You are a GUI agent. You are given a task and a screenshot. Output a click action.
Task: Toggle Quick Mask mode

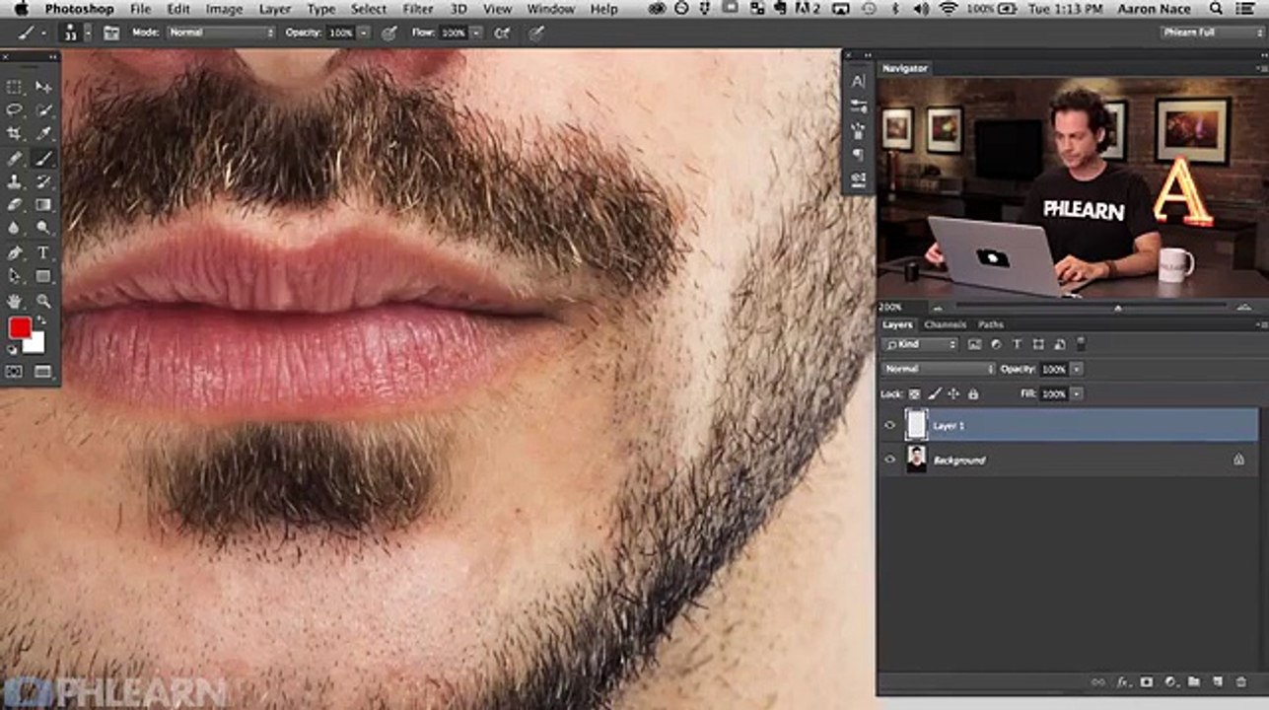pyautogui.click(x=15, y=372)
